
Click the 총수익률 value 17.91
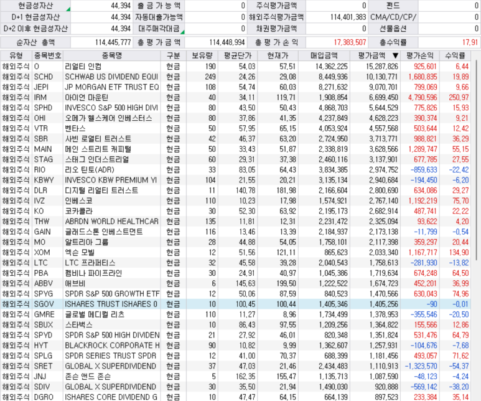(470, 42)
